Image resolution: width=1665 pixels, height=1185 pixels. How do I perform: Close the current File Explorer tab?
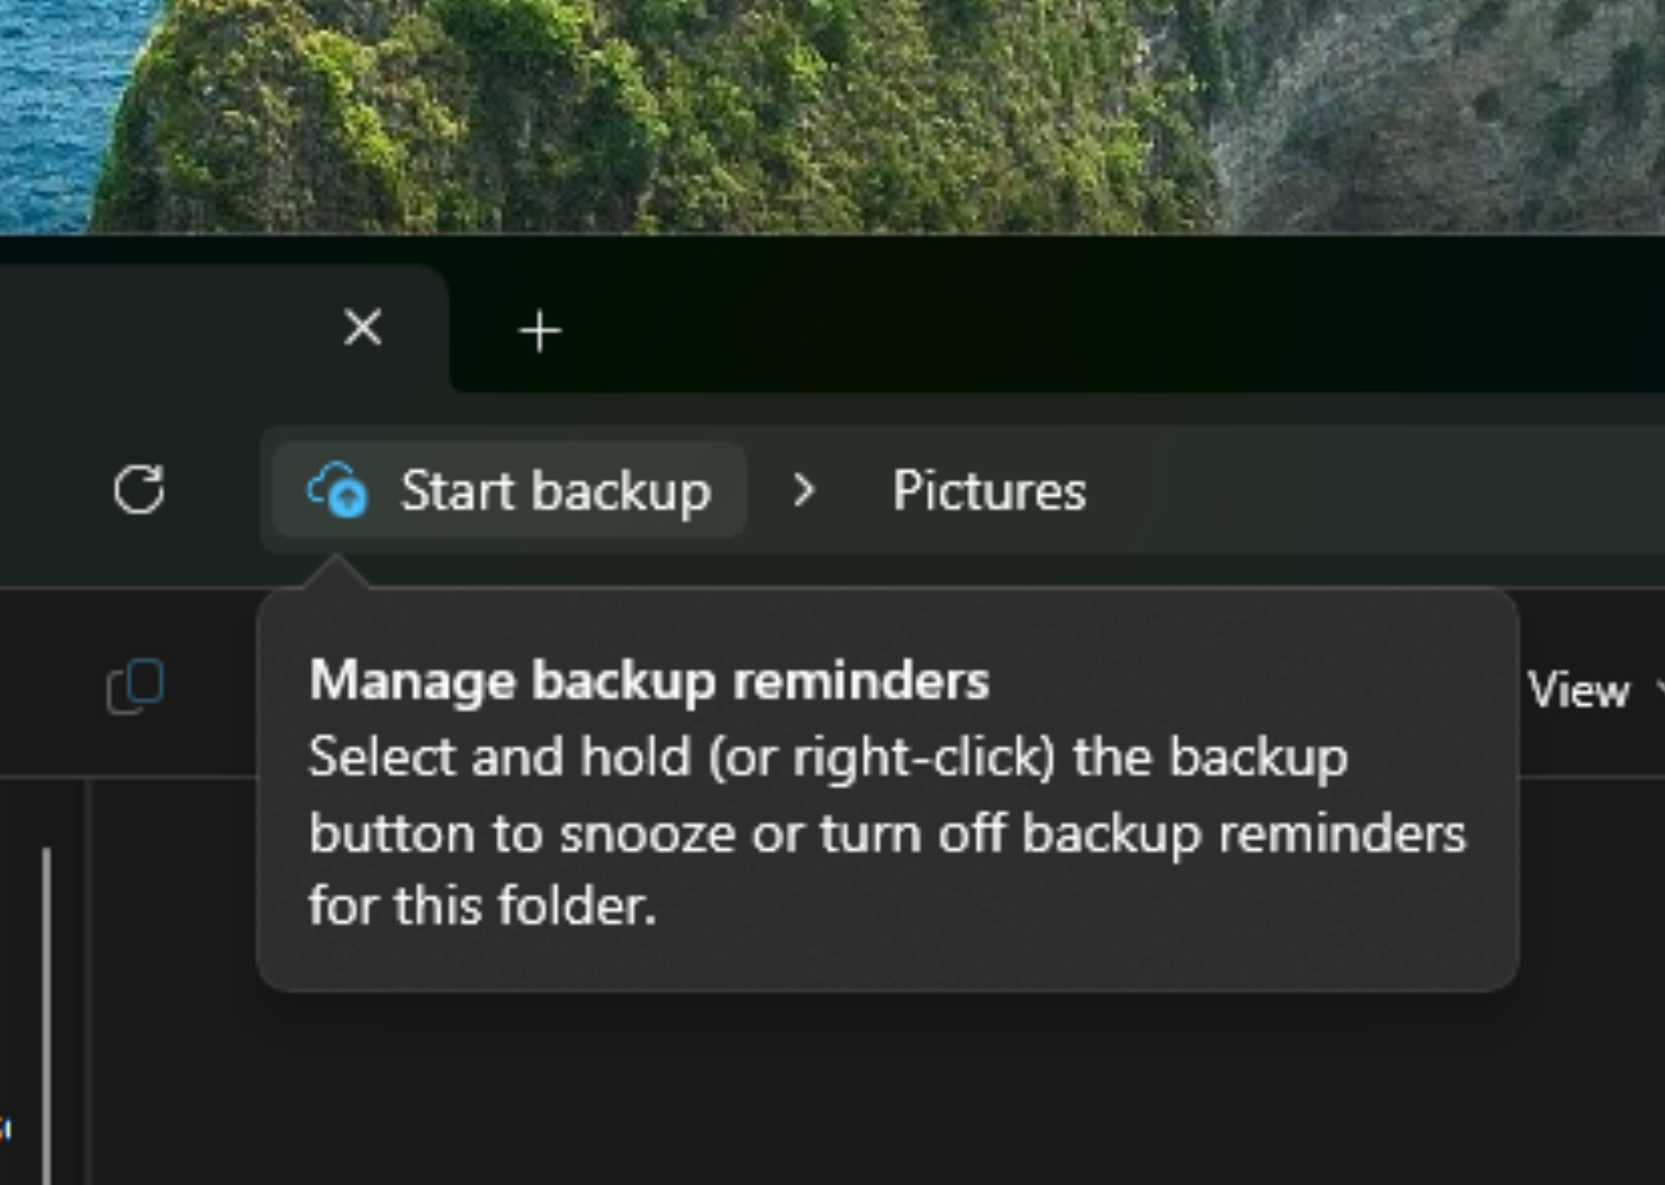[x=362, y=328]
